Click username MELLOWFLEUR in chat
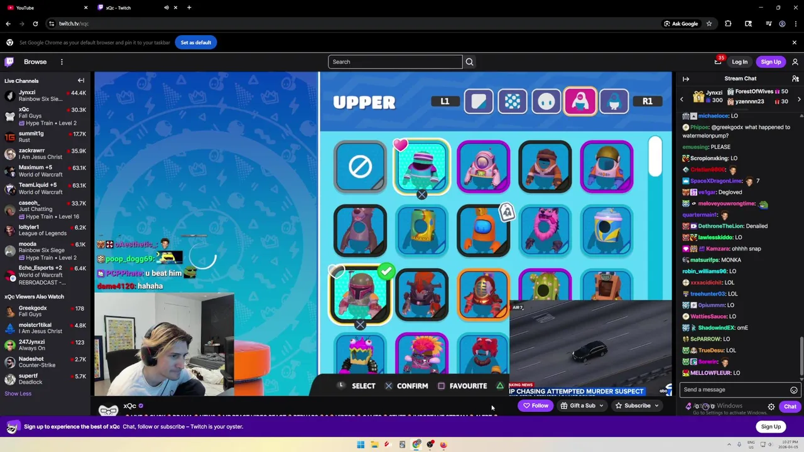Image resolution: width=804 pixels, height=452 pixels. click(710, 373)
